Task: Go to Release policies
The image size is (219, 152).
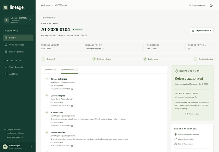Action: pos(18,52)
